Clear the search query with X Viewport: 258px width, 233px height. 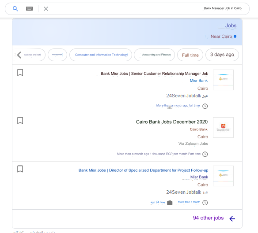point(46,9)
